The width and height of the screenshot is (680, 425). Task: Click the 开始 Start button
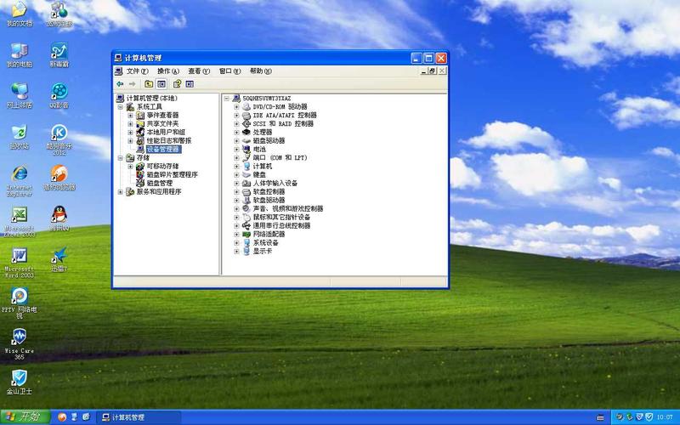pyautogui.click(x=25, y=417)
